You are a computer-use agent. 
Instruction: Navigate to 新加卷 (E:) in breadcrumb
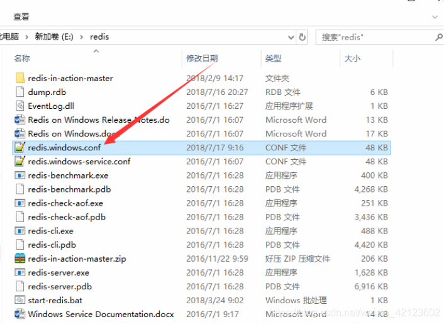coord(54,36)
